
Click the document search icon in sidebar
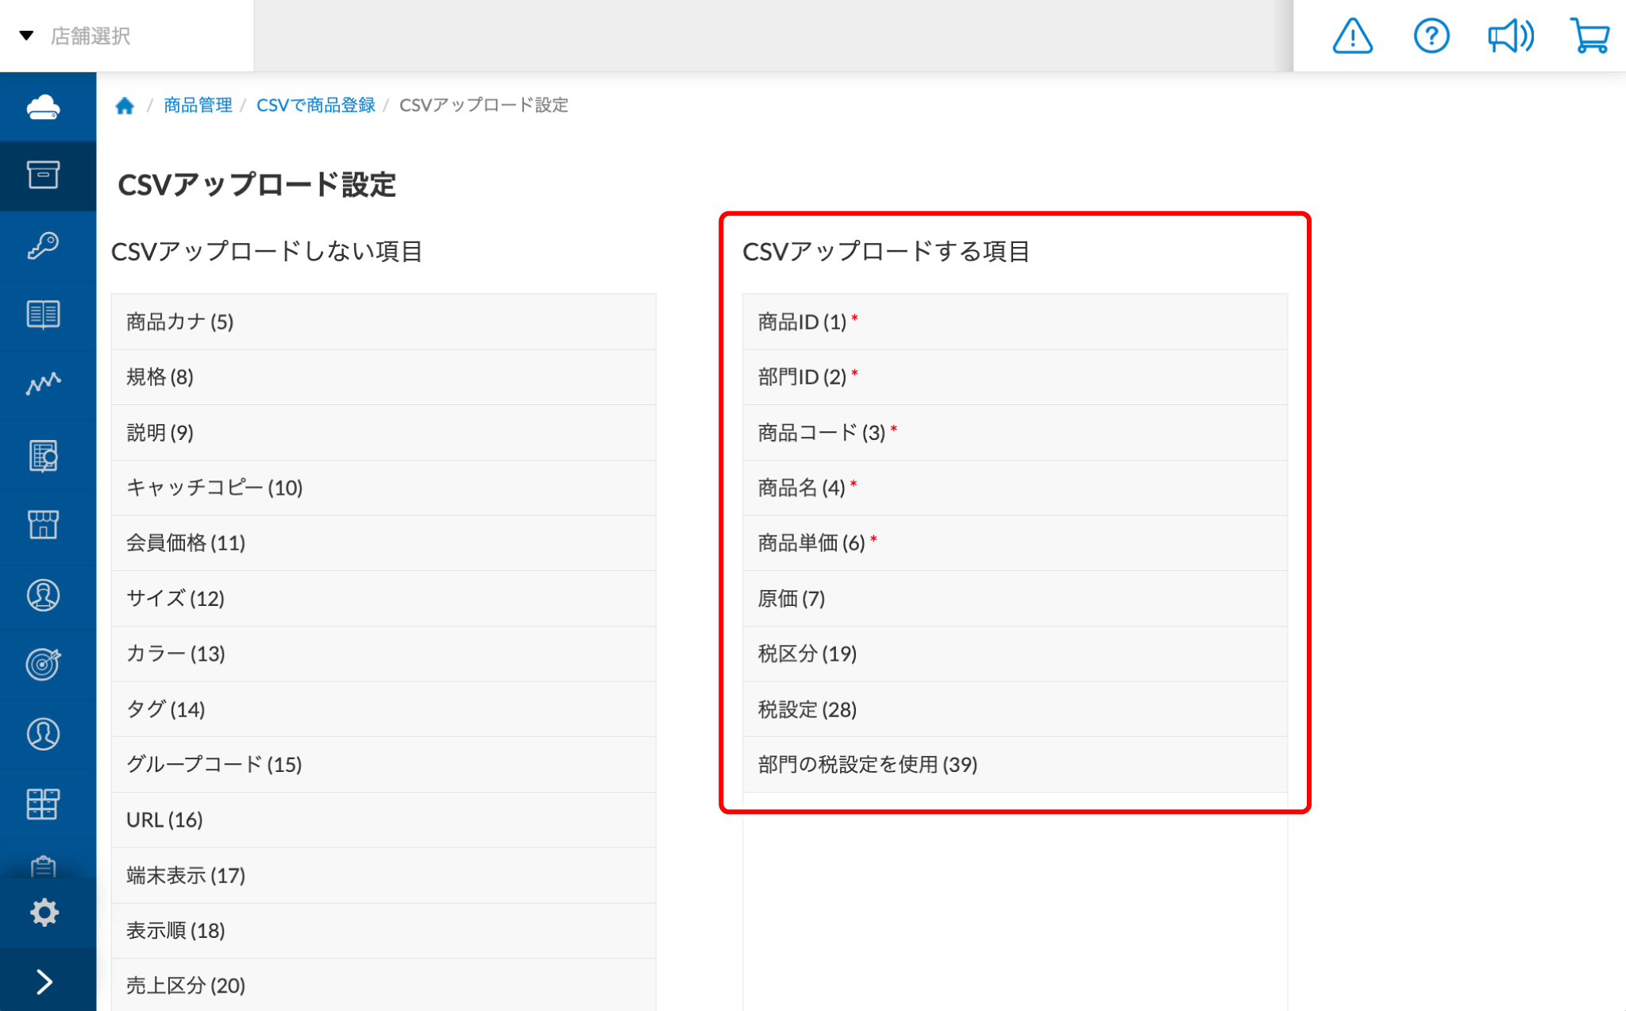click(x=44, y=456)
